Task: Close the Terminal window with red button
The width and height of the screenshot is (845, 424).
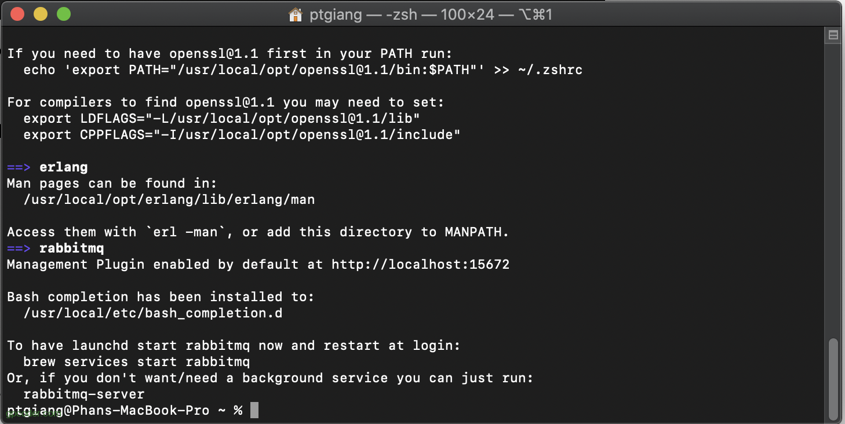Action: 17,14
